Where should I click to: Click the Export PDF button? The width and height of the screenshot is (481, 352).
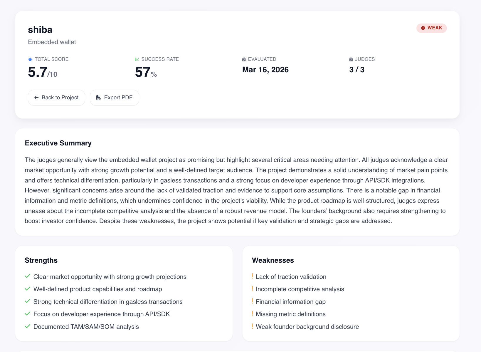coord(114,98)
